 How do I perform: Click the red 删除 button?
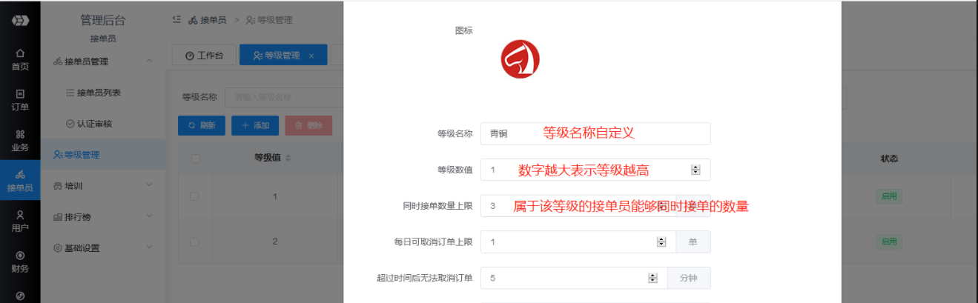click(x=308, y=126)
